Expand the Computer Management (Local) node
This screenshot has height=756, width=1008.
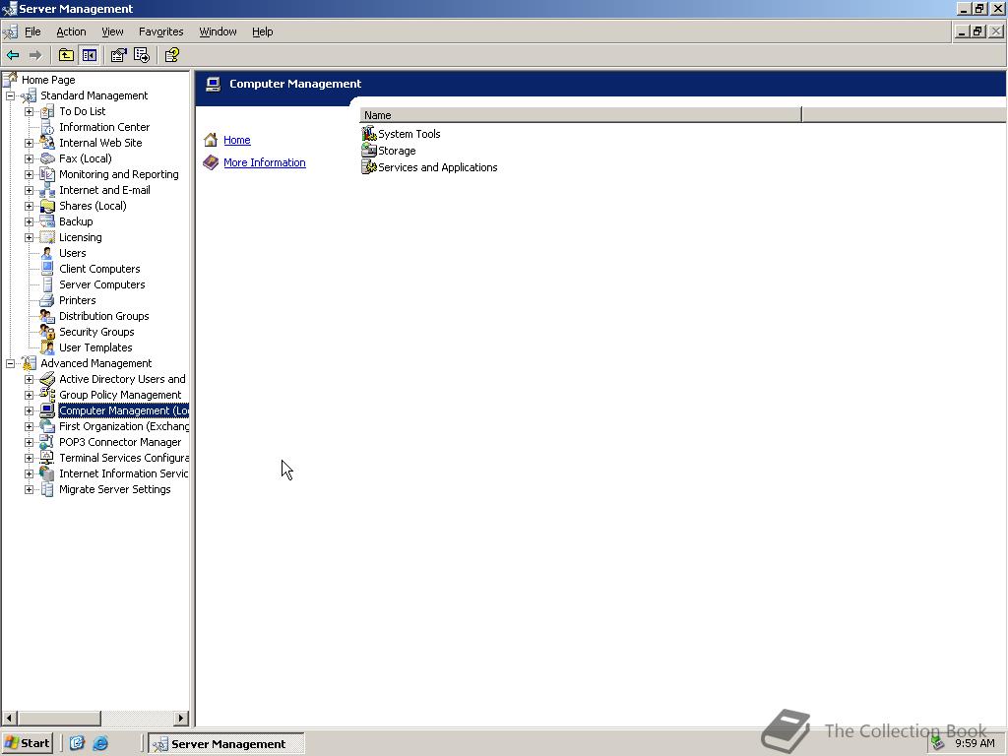click(29, 410)
